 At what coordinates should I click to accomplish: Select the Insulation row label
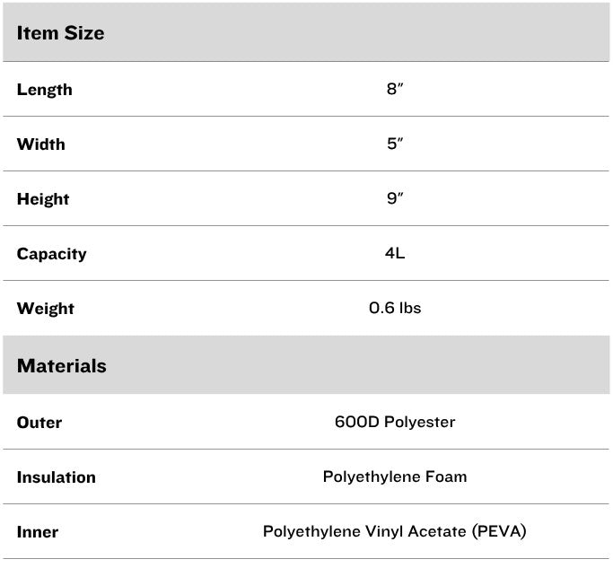[x=56, y=477]
